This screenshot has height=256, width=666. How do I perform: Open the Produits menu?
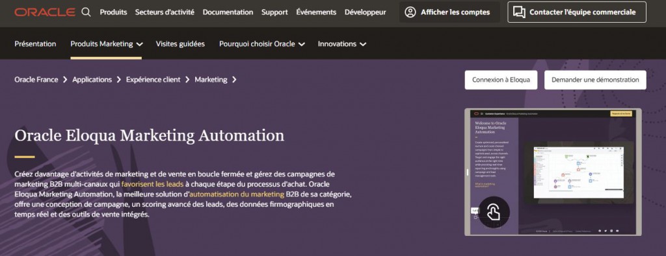113,12
